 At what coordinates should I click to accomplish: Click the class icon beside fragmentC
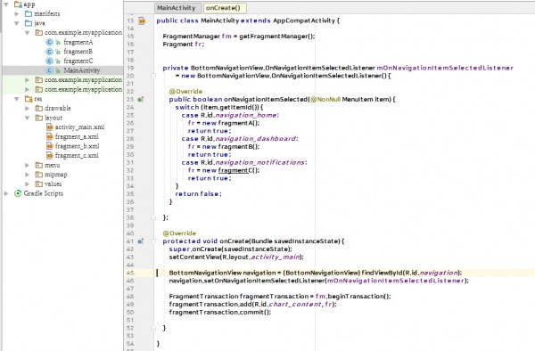(x=49, y=61)
